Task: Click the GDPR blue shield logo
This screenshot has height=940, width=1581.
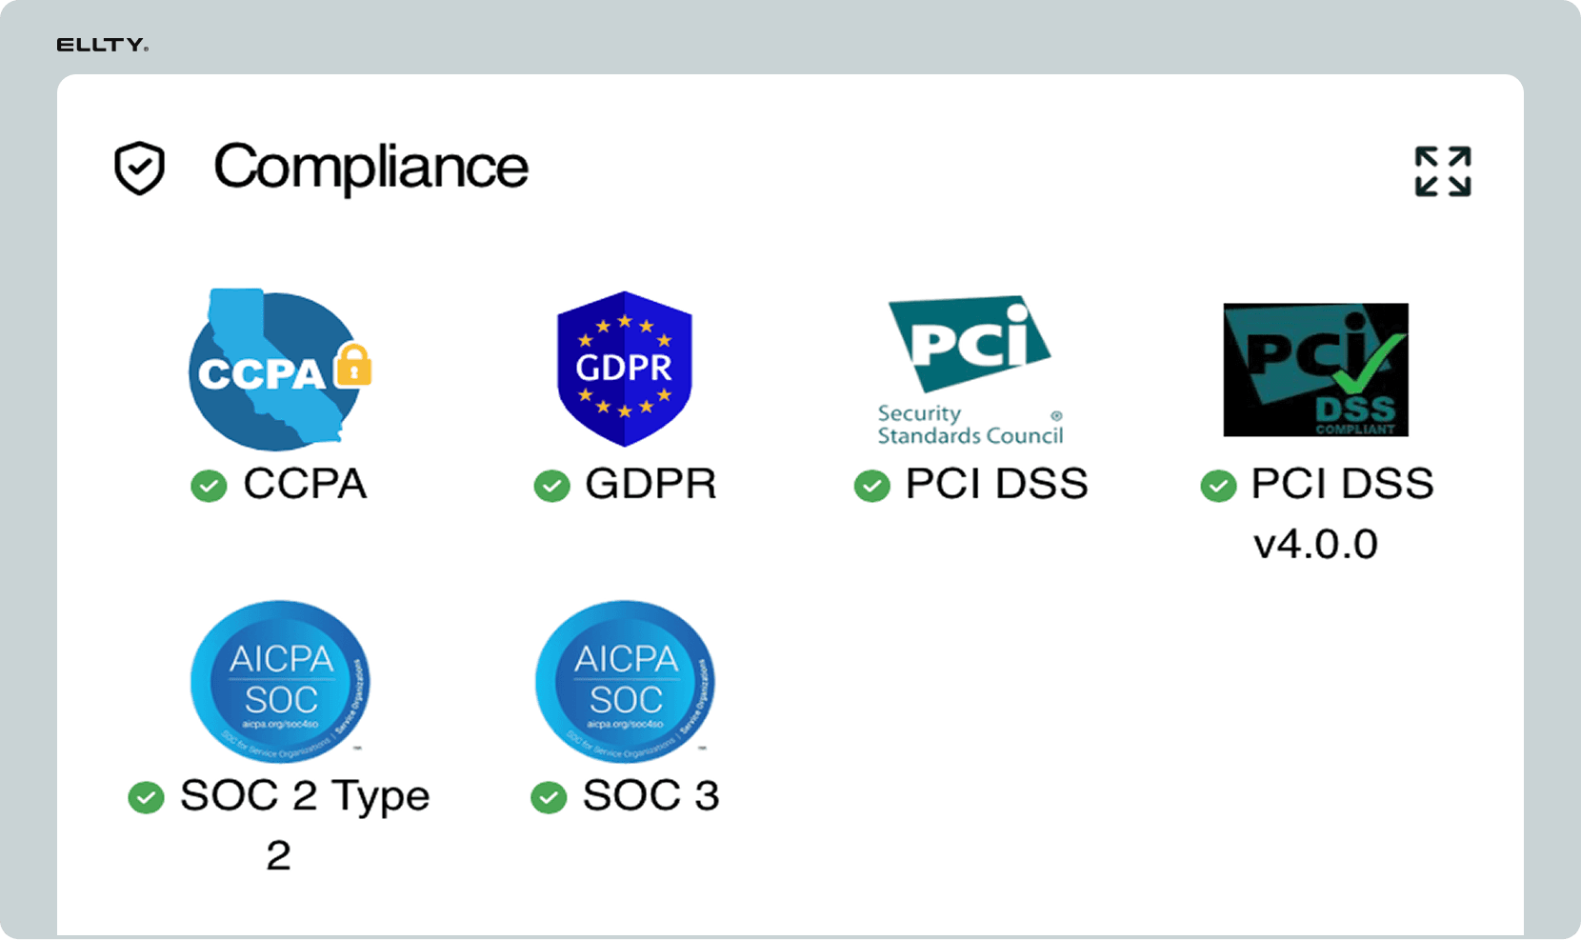Action: [625, 370]
